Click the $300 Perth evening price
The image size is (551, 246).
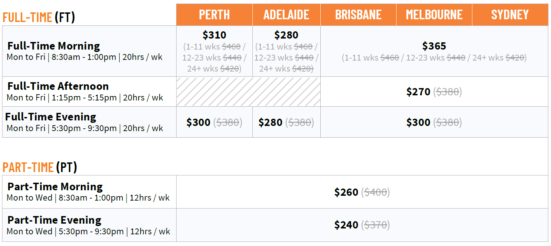pos(198,122)
